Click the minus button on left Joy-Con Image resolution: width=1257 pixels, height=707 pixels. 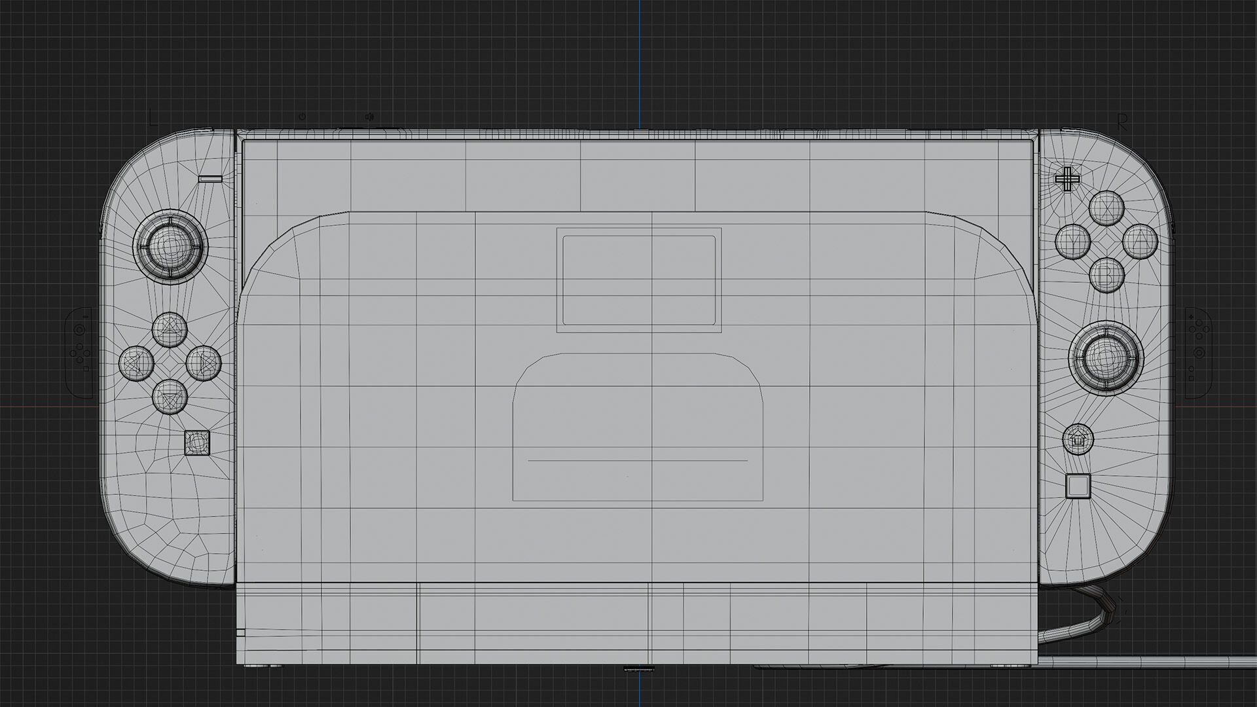click(x=210, y=178)
